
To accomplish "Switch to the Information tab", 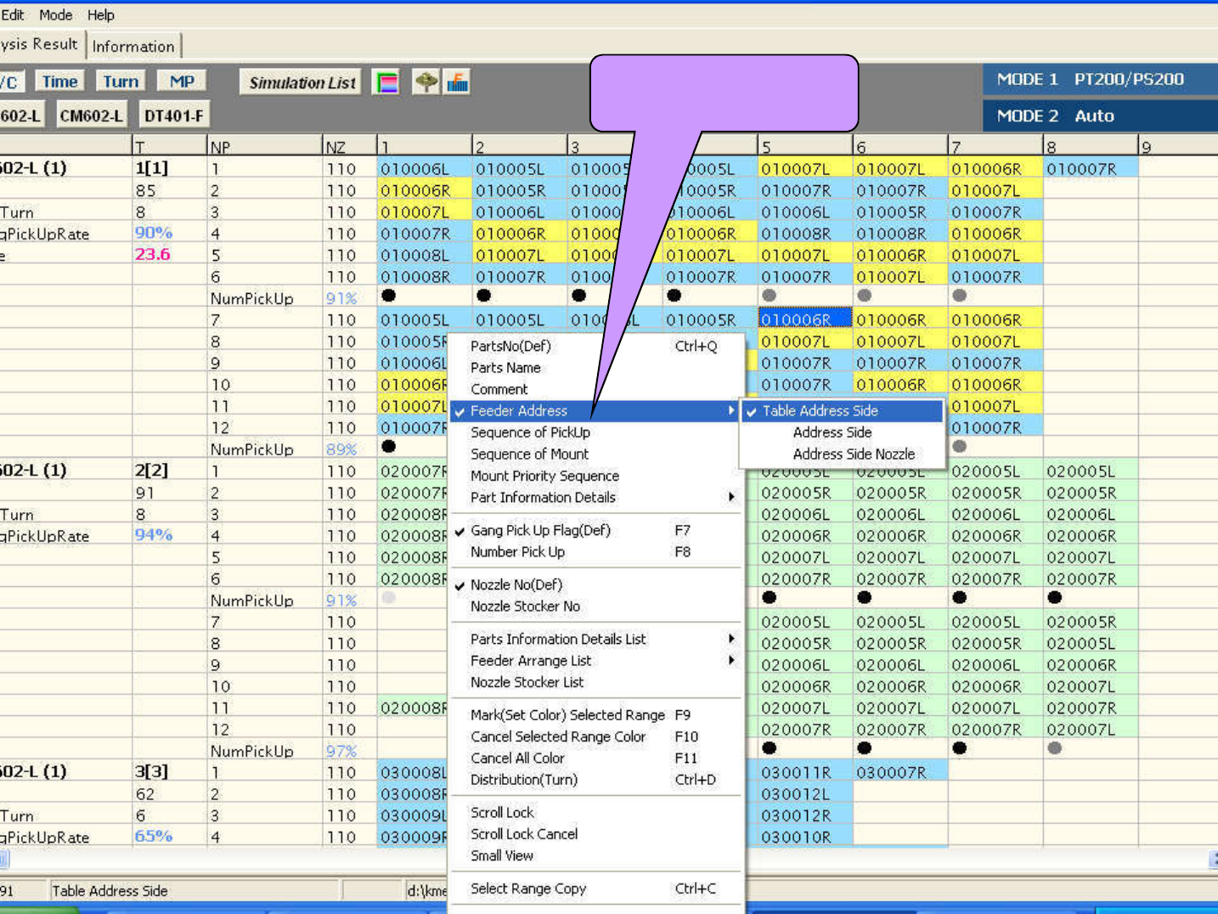I will 133,47.
